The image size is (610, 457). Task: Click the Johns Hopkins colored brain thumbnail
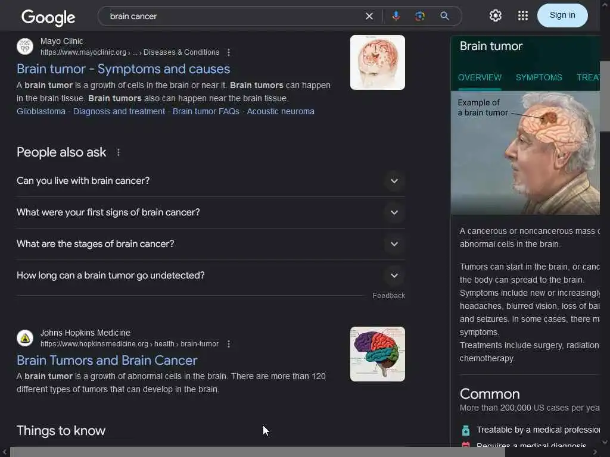377,354
